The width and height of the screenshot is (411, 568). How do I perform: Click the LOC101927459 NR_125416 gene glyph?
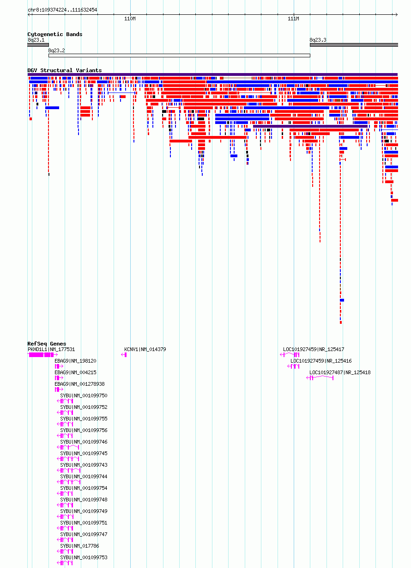point(293,366)
